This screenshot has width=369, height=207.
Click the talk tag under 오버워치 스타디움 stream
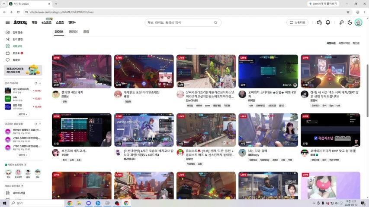[x=251, y=106]
